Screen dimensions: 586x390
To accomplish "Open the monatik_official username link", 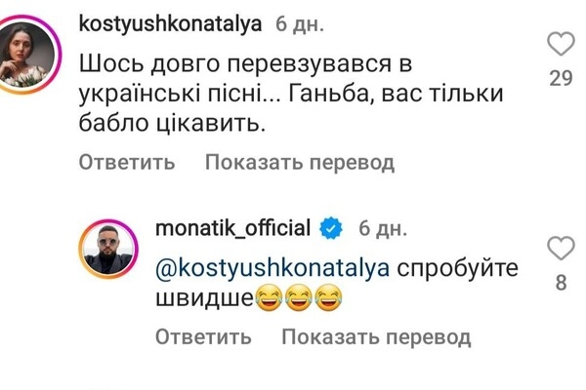I will [x=232, y=229].
